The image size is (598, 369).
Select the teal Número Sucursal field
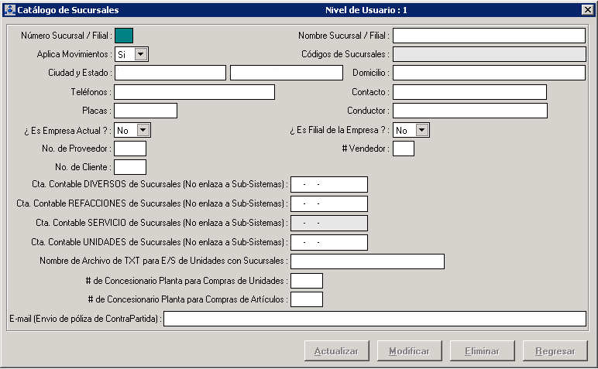[124, 36]
